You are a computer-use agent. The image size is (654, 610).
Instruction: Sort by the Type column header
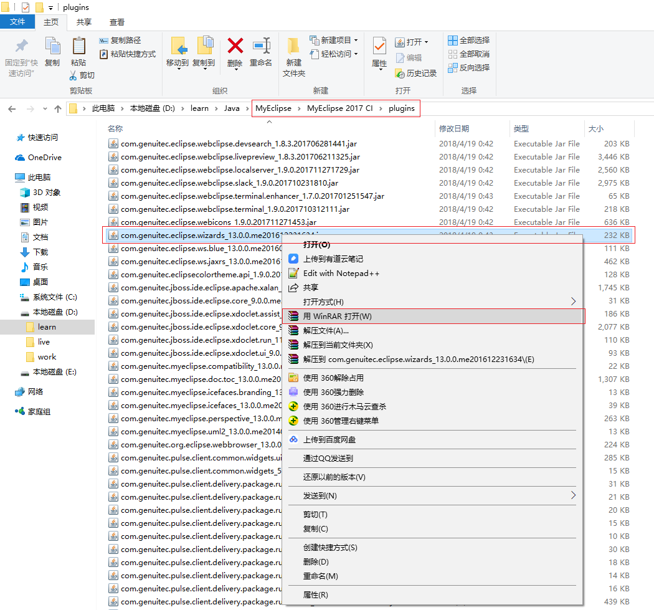pos(547,128)
